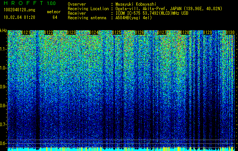Click the Ovserver field label
238x151 pixels.
coord(77,4)
